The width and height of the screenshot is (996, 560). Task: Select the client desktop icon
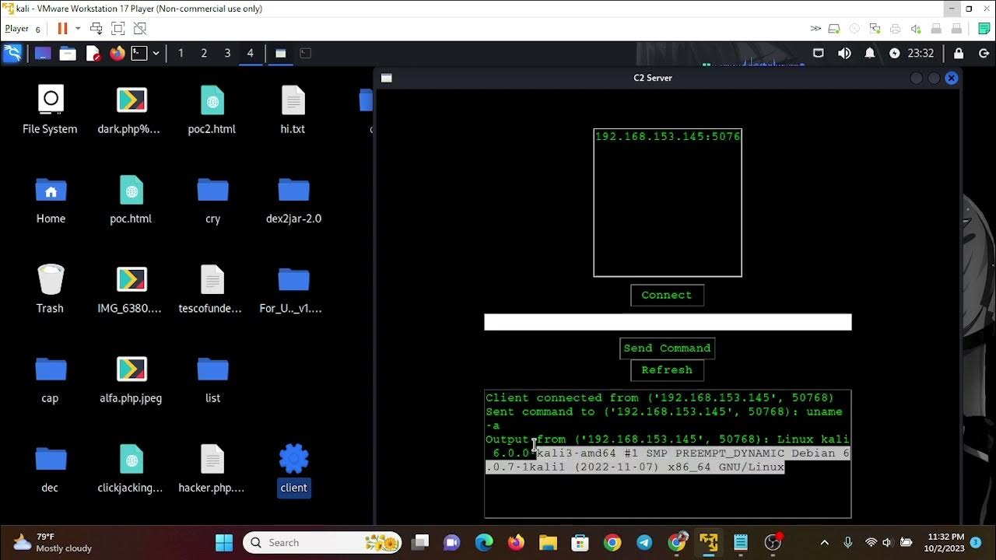[x=293, y=469]
